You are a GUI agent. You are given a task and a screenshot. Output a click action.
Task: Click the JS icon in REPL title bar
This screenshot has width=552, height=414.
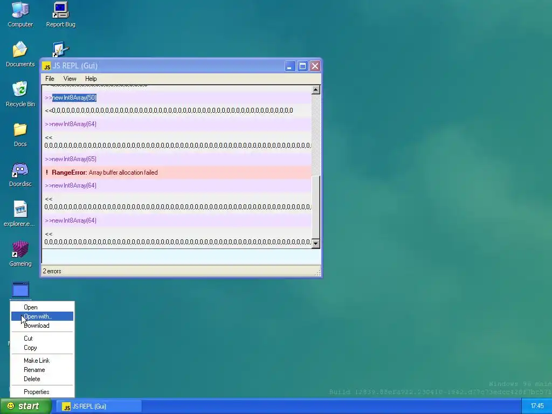click(46, 66)
